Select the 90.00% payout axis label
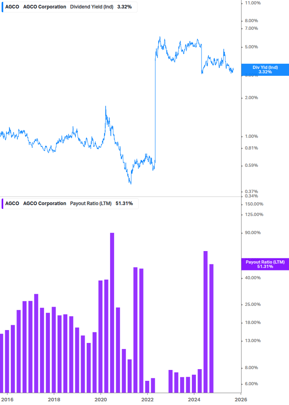 click(253, 233)
